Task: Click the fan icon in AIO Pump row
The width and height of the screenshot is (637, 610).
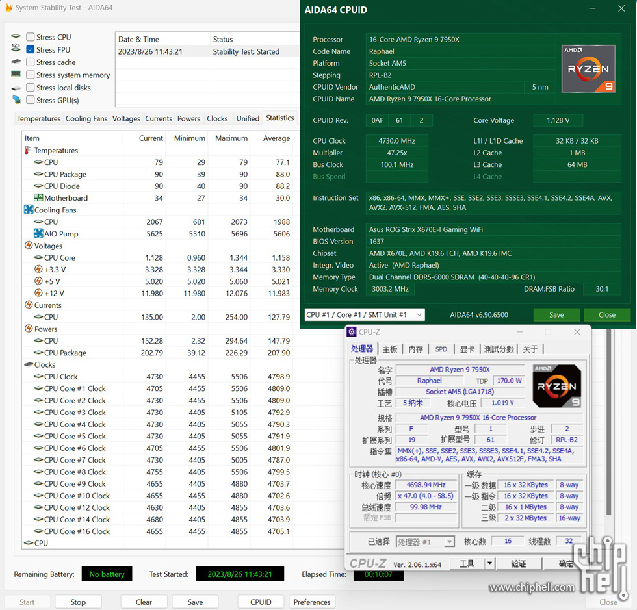Action: click(38, 233)
